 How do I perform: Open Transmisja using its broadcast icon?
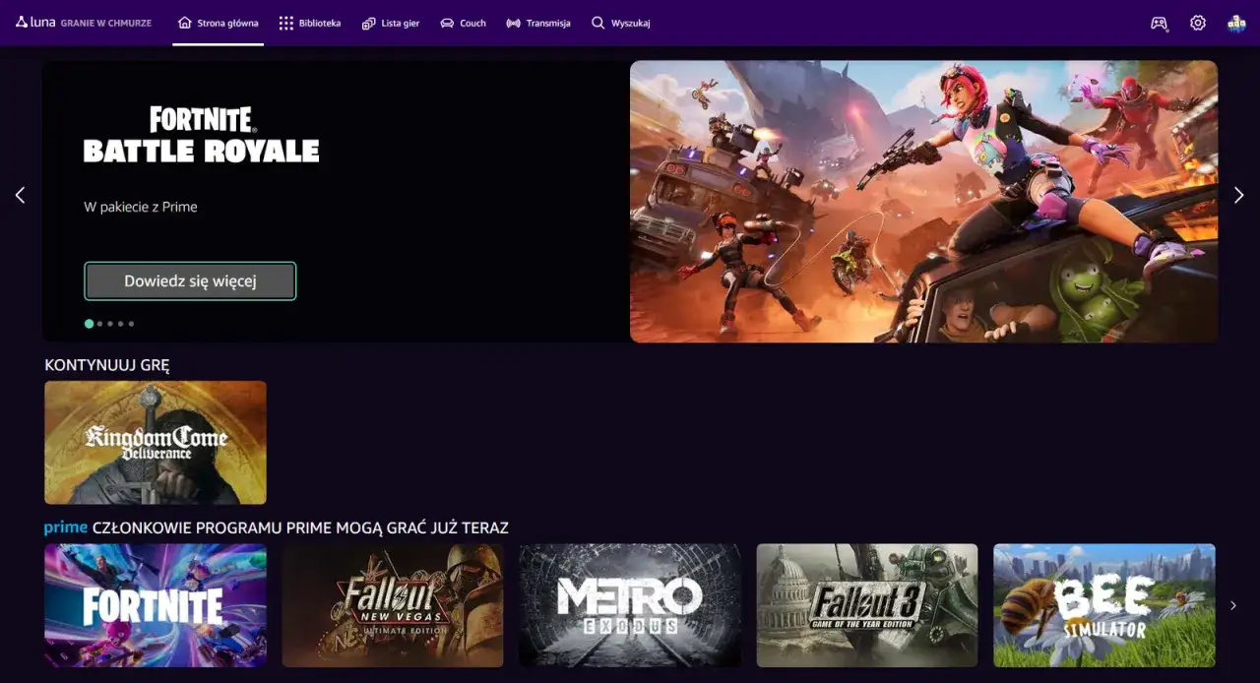(514, 23)
